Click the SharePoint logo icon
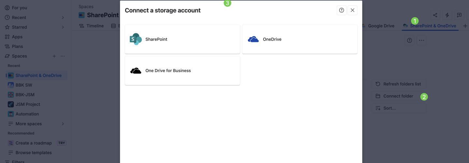The image size is (469, 163). click(x=135, y=39)
